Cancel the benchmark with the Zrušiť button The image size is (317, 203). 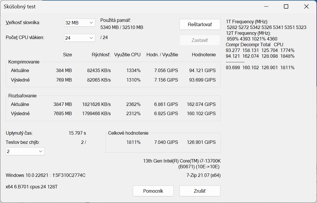200,191
